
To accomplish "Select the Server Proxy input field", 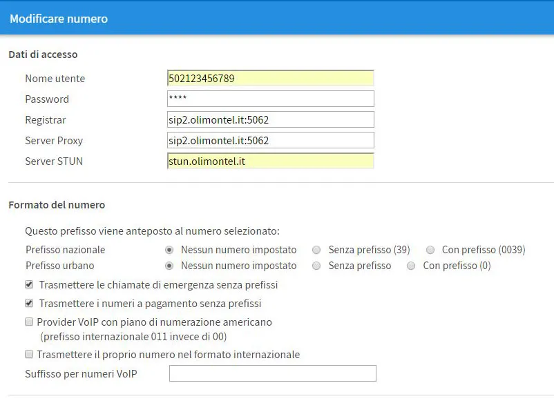I will (270, 141).
